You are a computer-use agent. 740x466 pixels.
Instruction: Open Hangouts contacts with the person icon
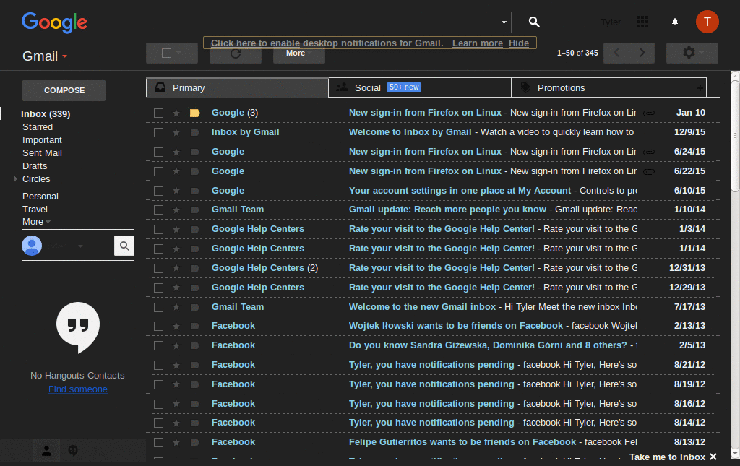(46, 450)
